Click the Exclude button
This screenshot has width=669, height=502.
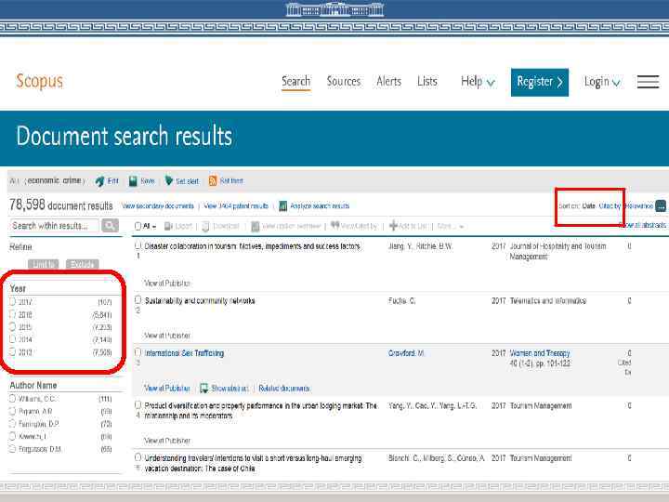point(82,264)
